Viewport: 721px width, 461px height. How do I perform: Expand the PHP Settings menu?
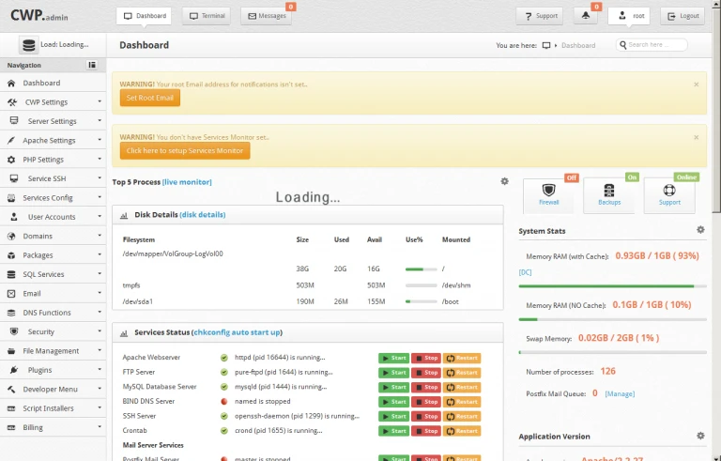(53, 160)
